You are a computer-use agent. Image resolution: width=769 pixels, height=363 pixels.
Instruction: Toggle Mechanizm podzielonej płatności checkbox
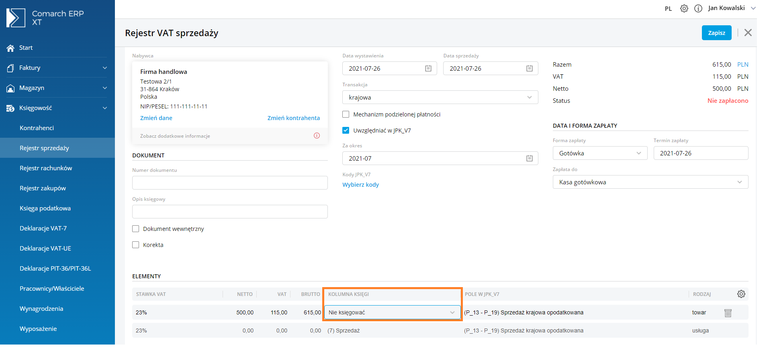click(x=346, y=114)
